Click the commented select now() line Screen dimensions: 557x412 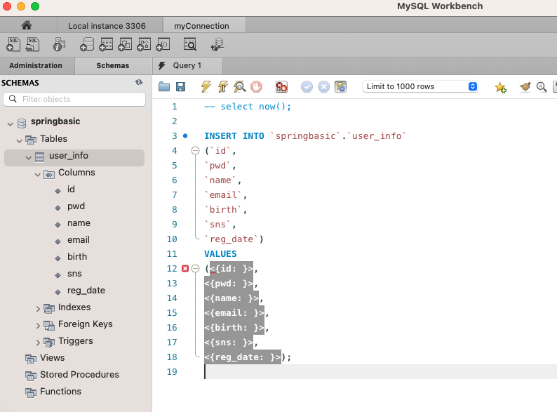248,107
